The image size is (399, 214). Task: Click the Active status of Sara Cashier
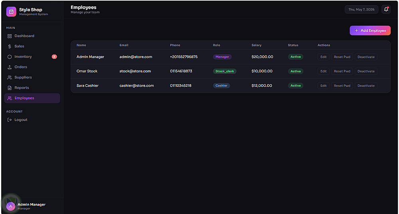(295, 86)
